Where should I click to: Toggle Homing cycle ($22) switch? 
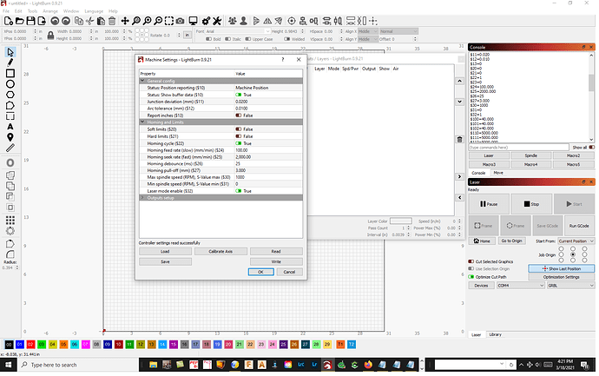(239, 143)
